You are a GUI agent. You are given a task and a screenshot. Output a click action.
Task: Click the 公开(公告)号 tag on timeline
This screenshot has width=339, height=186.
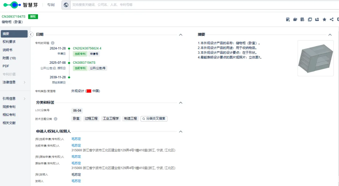point(98,68)
